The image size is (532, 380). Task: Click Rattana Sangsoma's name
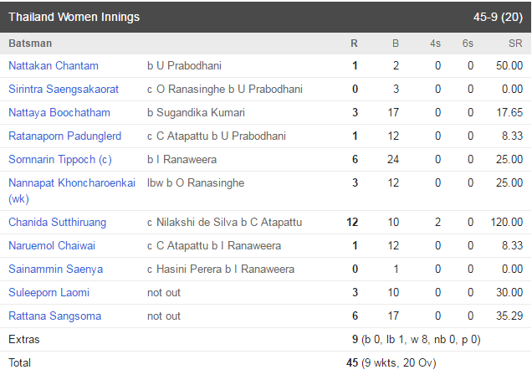pos(55,316)
